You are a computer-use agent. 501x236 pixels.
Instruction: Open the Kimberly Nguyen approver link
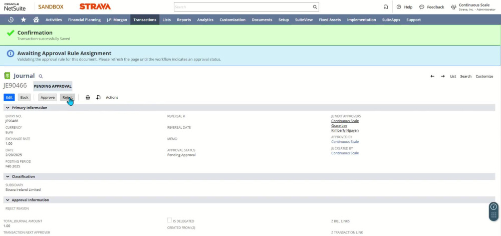(x=345, y=130)
